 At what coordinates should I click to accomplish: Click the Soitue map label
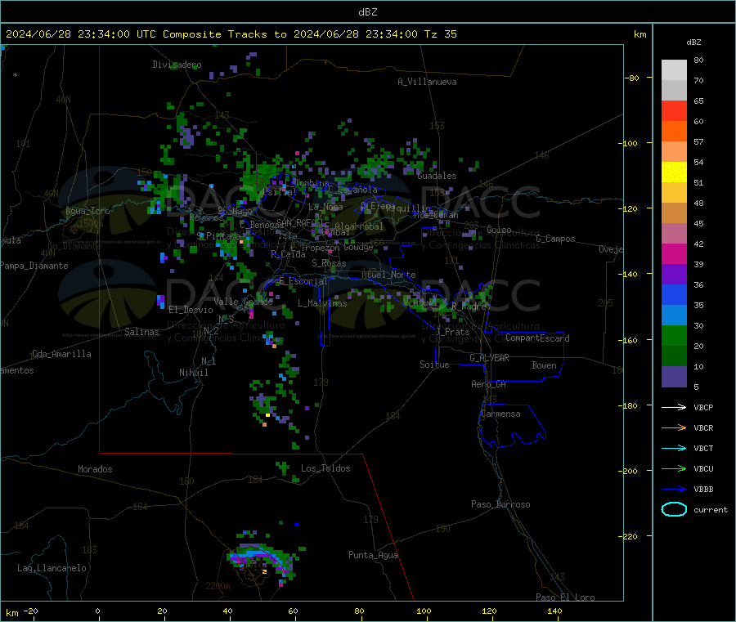434,365
